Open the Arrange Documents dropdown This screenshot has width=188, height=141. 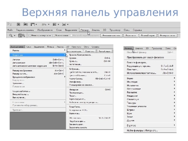(x=56, y=24)
